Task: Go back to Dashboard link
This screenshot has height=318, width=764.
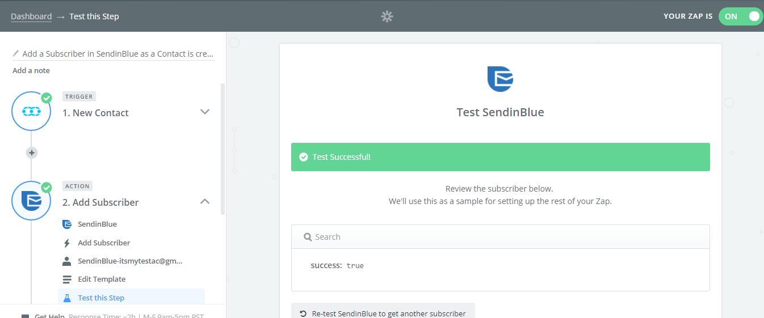Action: click(x=31, y=16)
